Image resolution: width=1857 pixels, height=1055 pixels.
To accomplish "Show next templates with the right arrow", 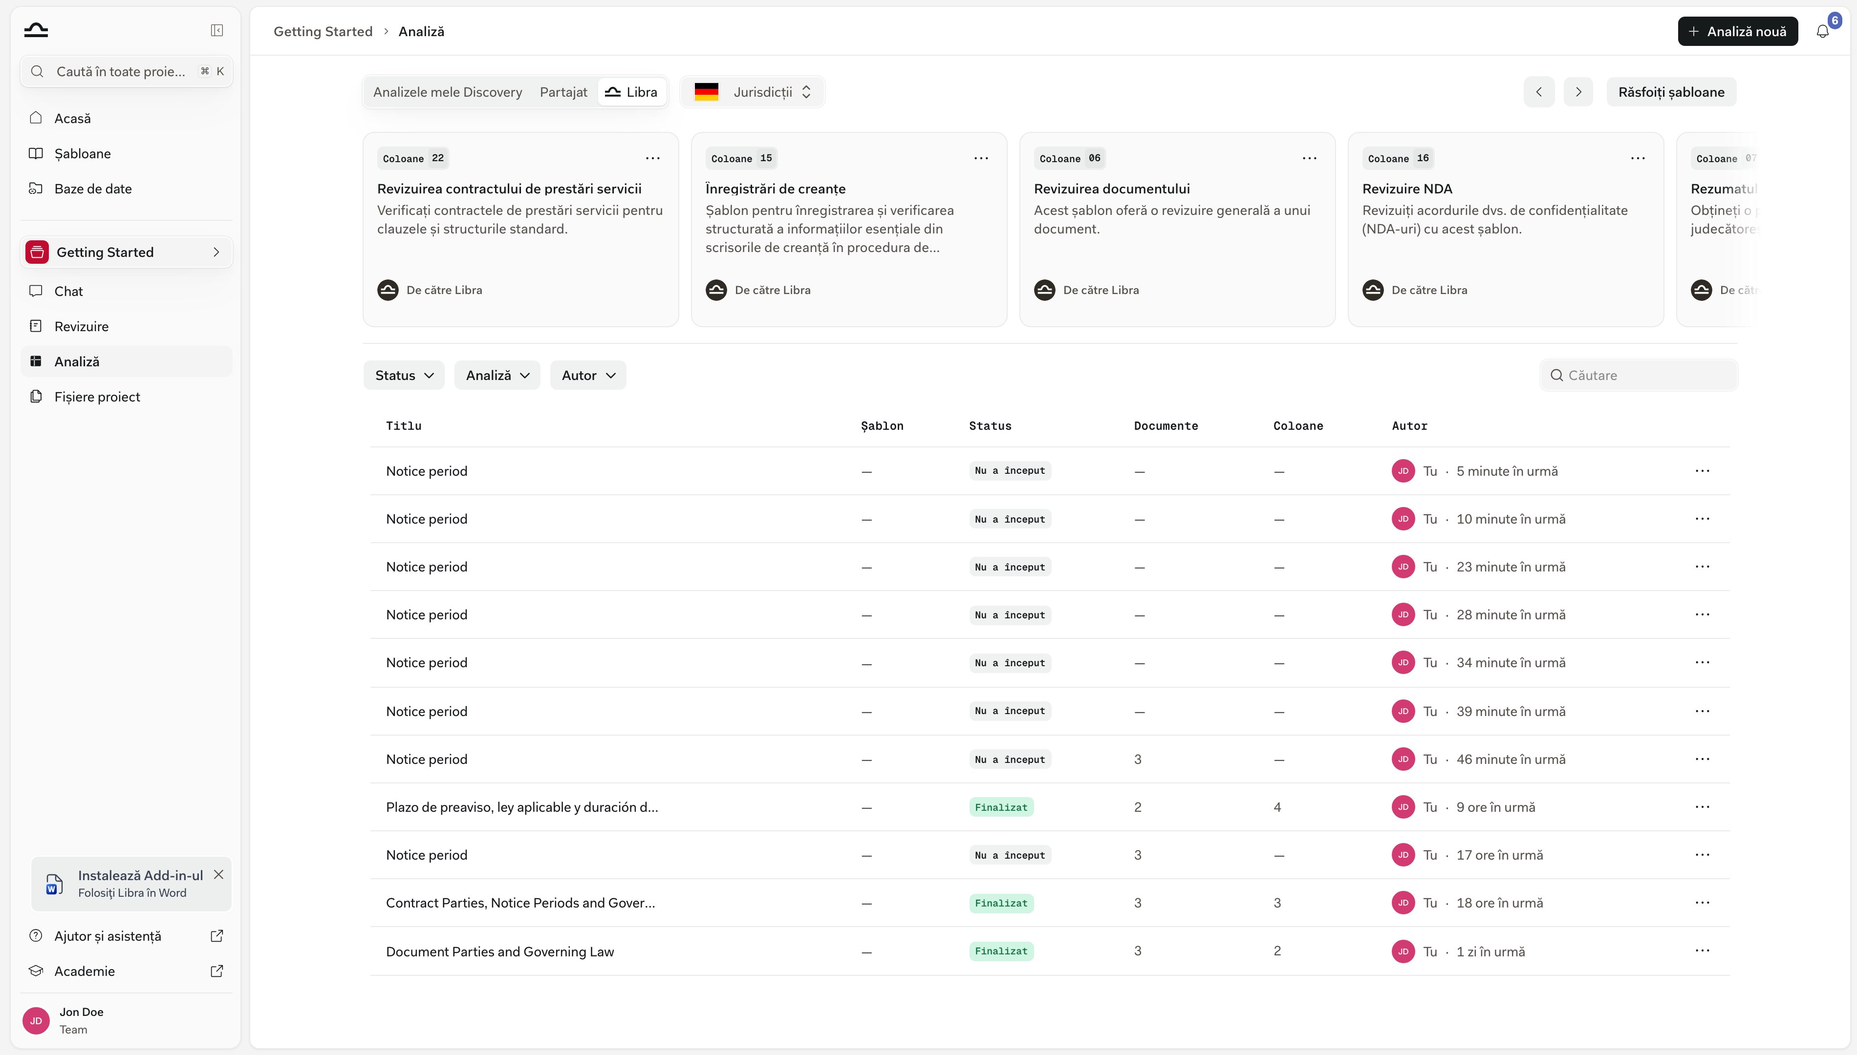I will [x=1578, y=92].
